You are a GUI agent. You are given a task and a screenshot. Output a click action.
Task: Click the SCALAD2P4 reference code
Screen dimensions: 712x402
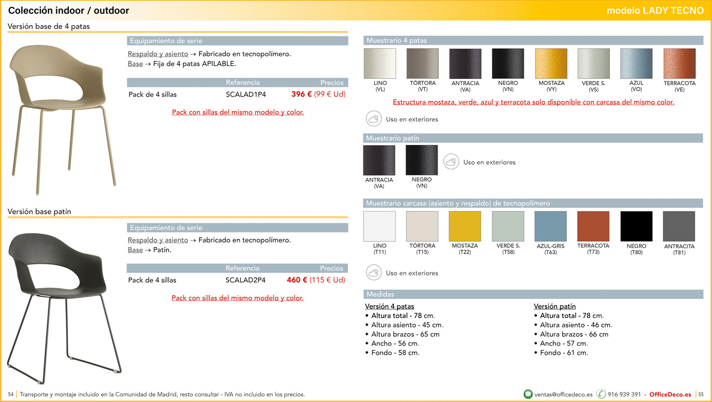click(x=245, y=280)
